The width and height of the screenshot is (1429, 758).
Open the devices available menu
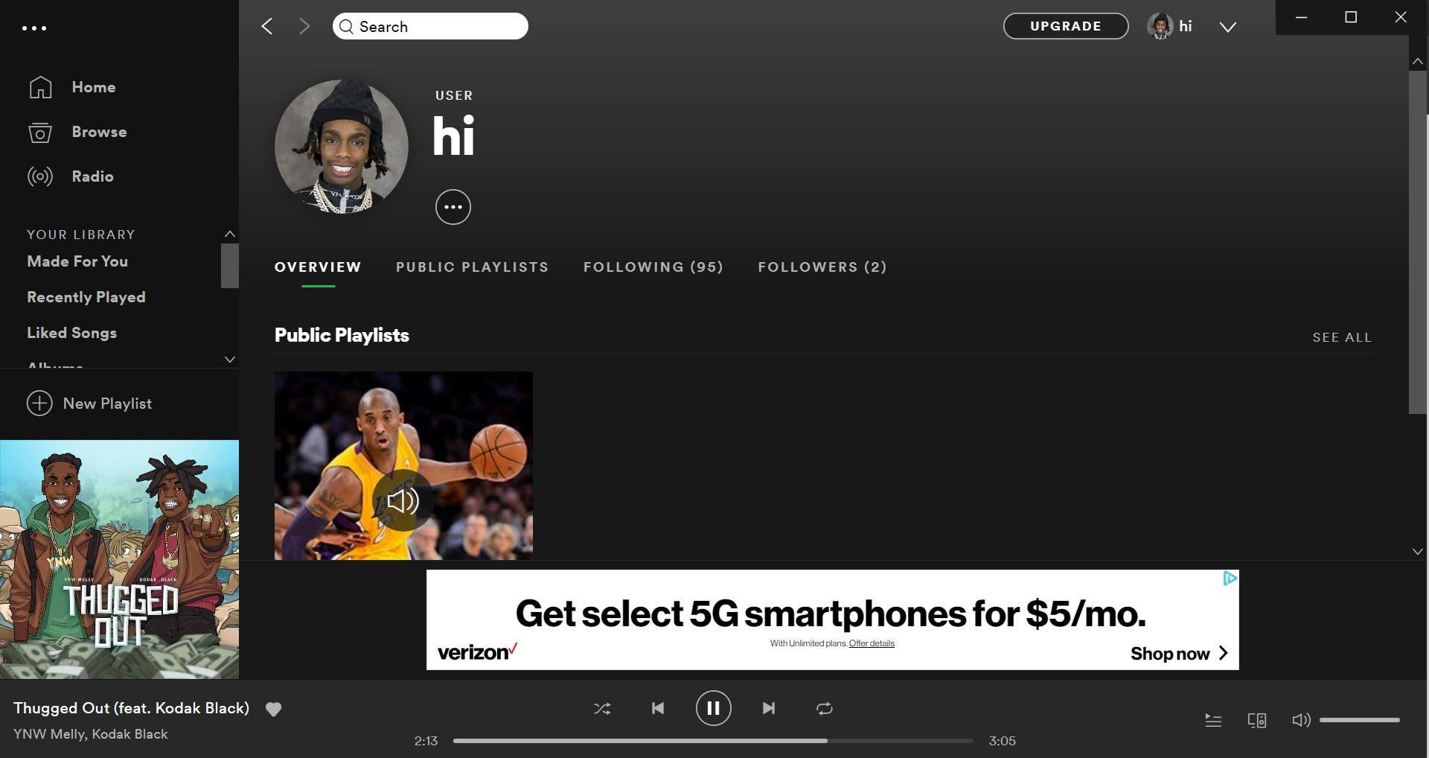pyautogui.click(x=1257, y=720)
